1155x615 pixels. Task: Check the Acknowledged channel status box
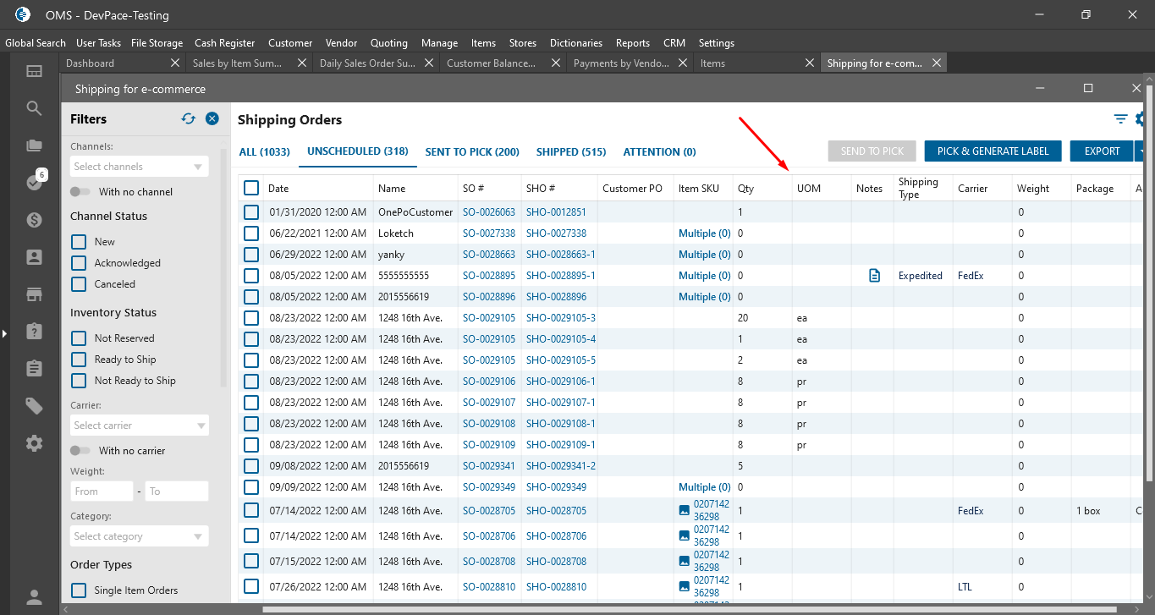[79, 263]
